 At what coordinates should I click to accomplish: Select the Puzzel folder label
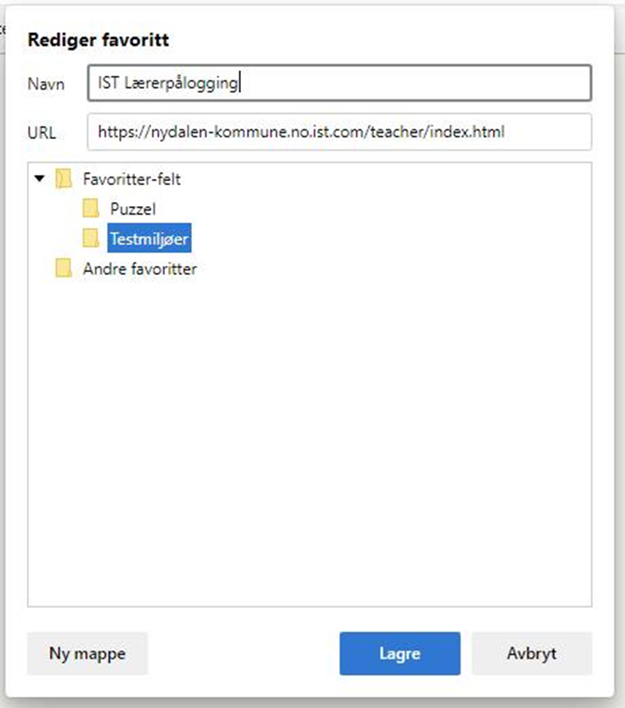[132, 209]
